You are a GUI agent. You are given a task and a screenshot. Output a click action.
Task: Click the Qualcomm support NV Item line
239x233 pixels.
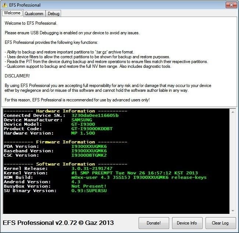tap(88, 66)
